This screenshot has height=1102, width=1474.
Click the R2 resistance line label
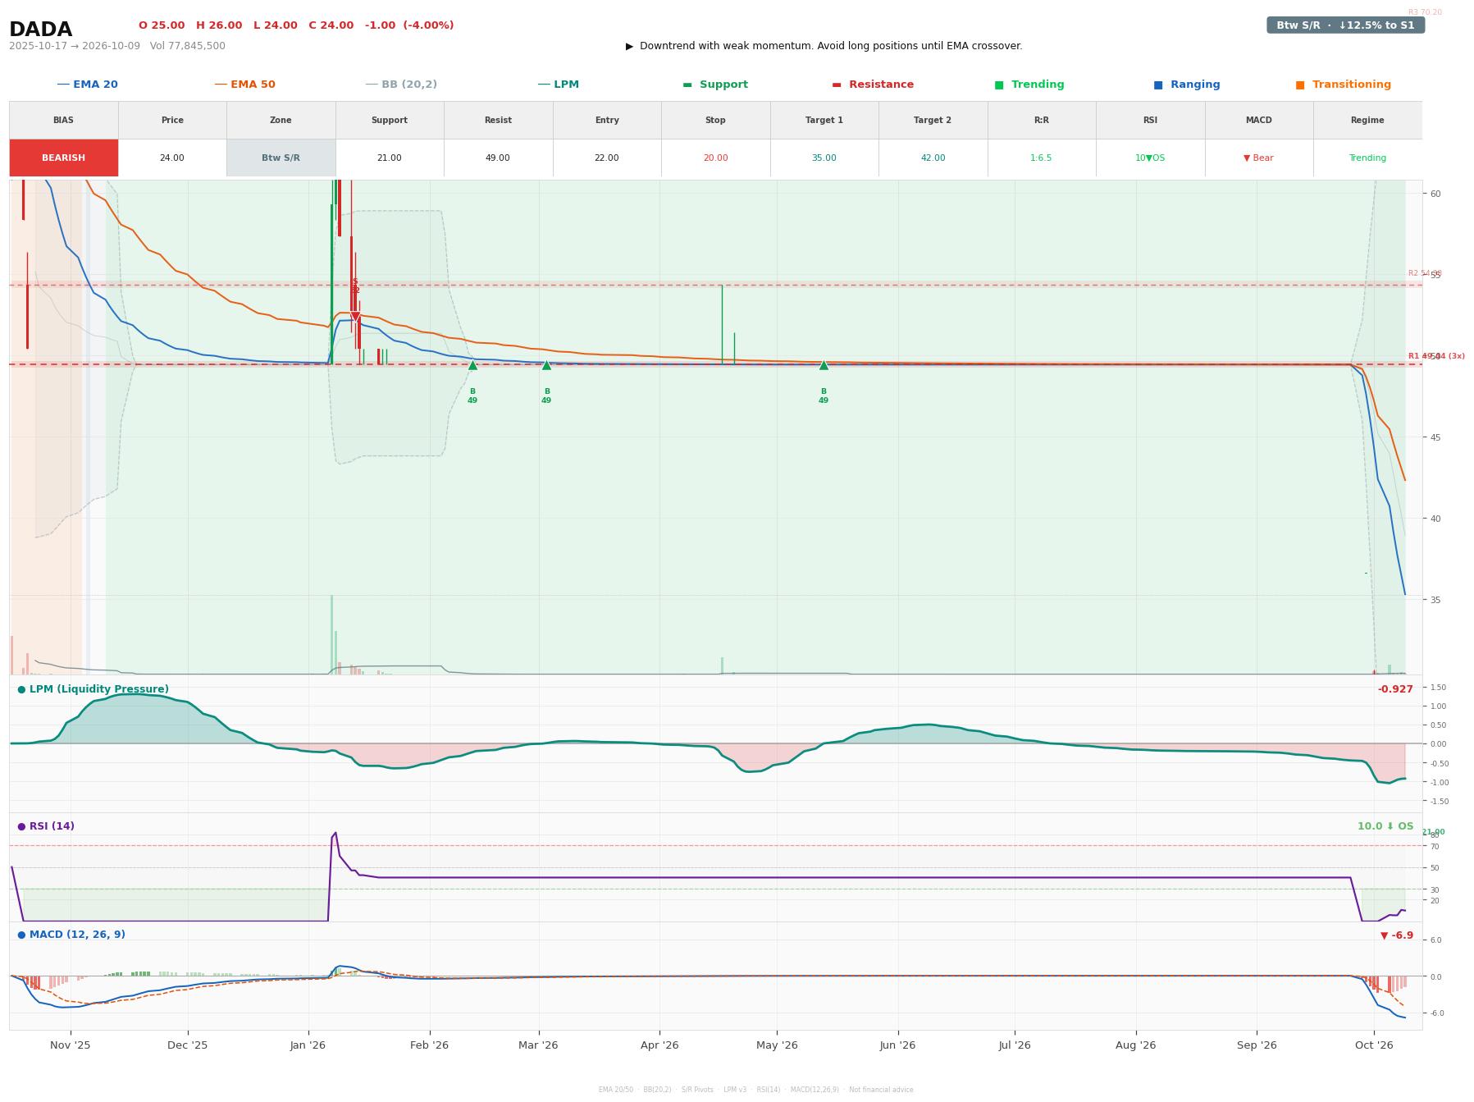click(x=1425, y=273)
